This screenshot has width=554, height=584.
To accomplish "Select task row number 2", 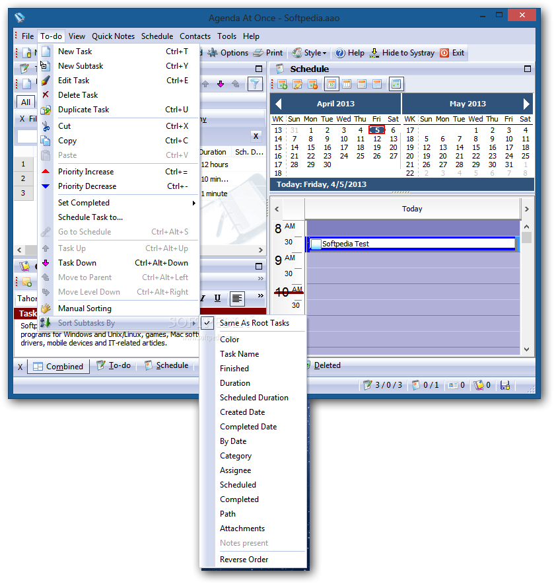I will (22, 178).
